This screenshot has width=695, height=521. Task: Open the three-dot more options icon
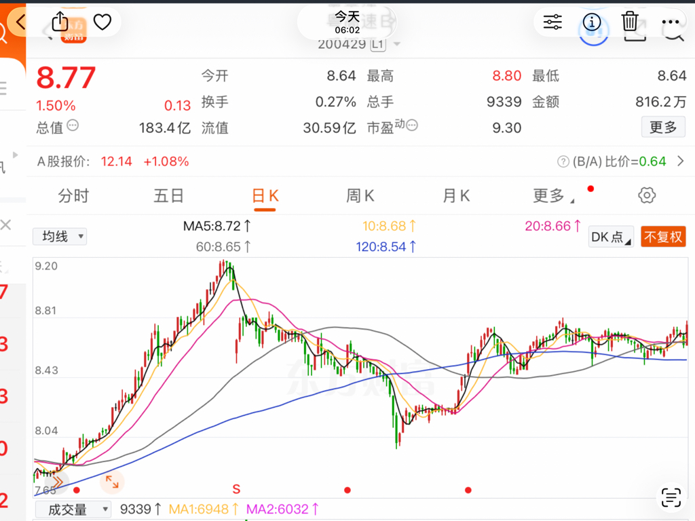670,22
